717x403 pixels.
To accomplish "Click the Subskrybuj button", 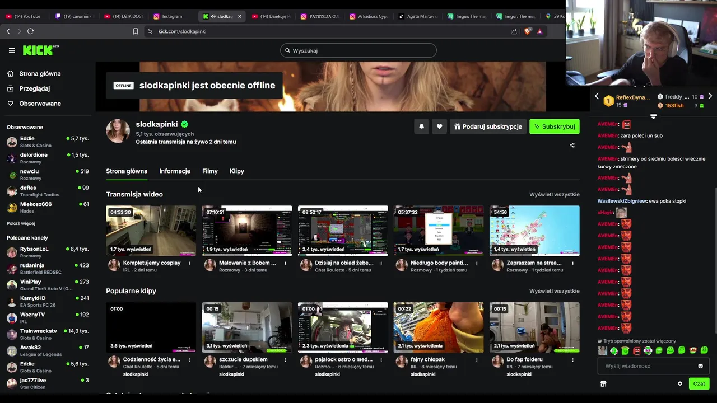I will coord(555,126).
